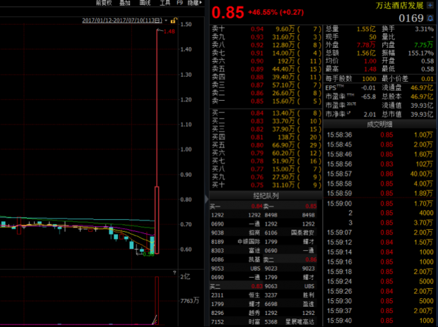Click the 市盈率 TTM value -65.8

(369, 97)
